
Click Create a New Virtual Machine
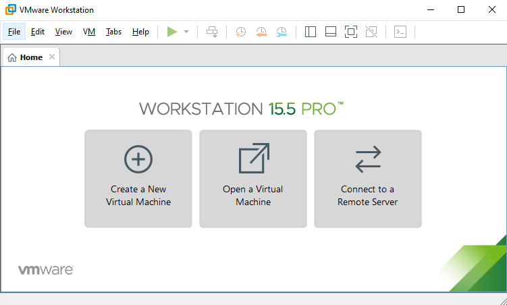click(138, 179)
